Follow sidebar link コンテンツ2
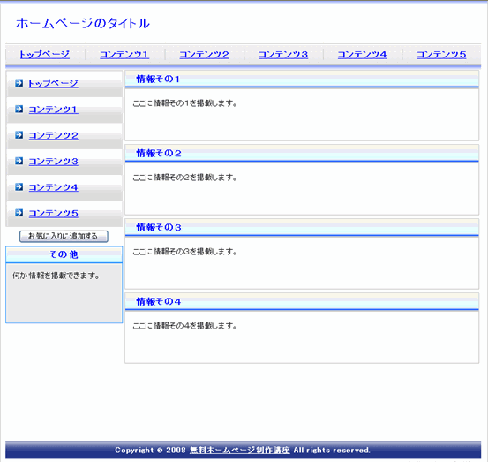The height and width of the screenshot is (462, 488). (x=53, y=135)
